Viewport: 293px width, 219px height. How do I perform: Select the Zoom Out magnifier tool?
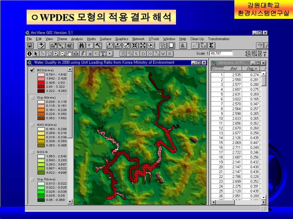[63, 54]
